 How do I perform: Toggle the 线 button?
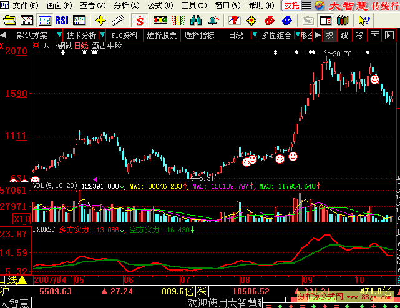[x=344, y=35]
